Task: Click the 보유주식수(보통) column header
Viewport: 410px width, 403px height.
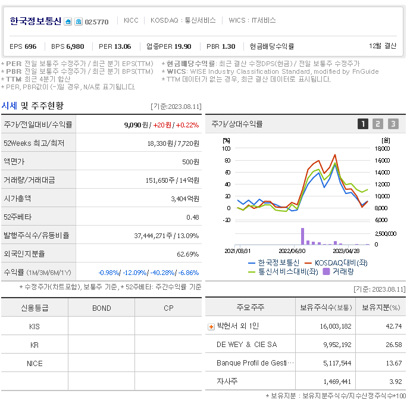Action: [326, 308]
